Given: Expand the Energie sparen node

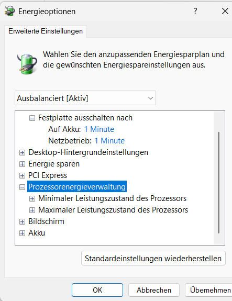Looking at the screenshot, I should point(23,164).
